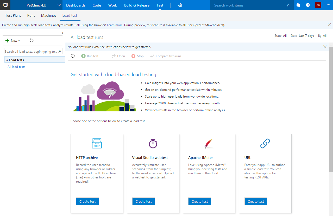
Task: Click the cloud load testing illustration
Action: coord(104,96)
